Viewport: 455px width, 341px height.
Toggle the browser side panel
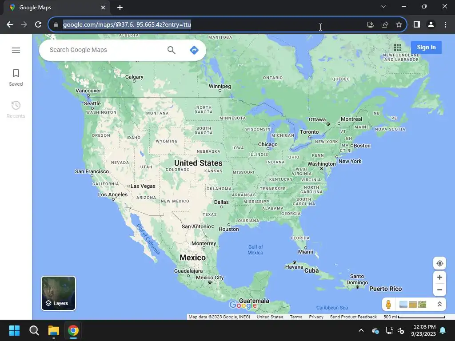pos(417,25)
